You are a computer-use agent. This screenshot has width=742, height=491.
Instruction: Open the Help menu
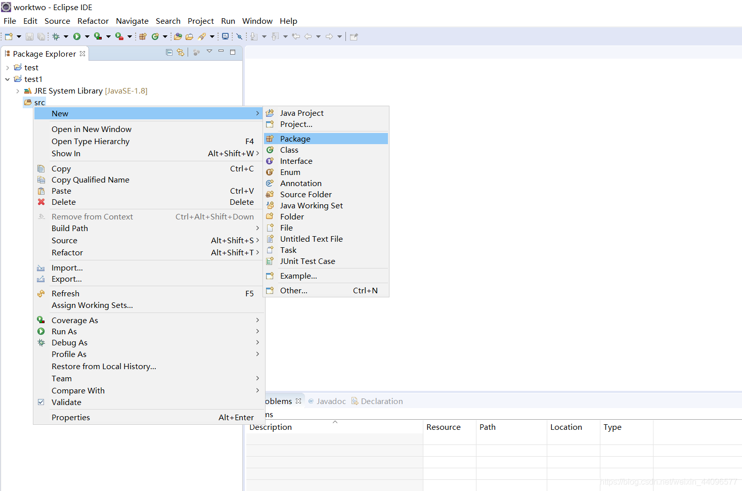point(288,21)
